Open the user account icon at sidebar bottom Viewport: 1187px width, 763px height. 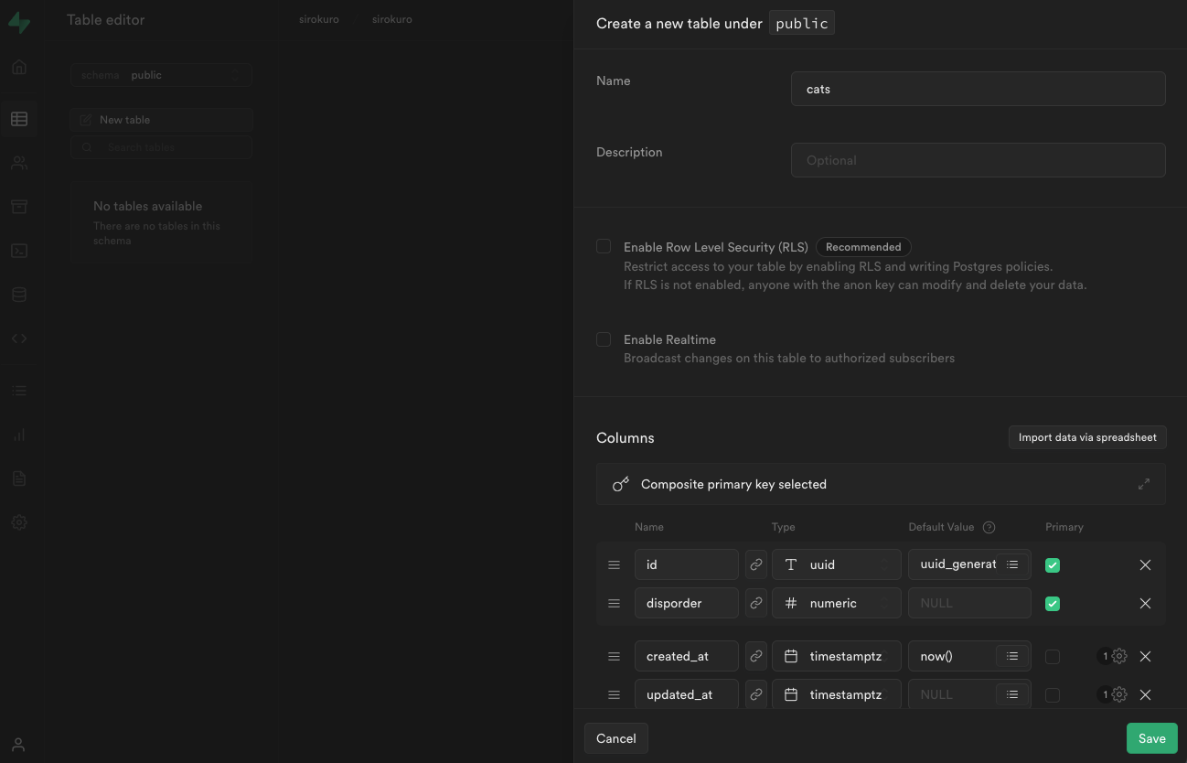[x=19, y=745]
